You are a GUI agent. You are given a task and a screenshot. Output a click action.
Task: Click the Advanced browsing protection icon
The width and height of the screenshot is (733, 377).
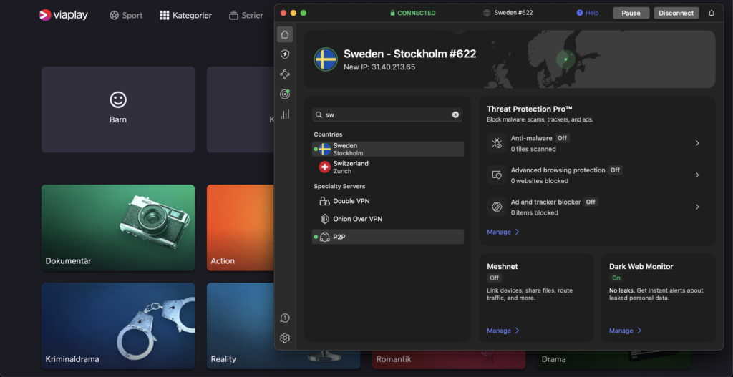[x=497, y=175]
